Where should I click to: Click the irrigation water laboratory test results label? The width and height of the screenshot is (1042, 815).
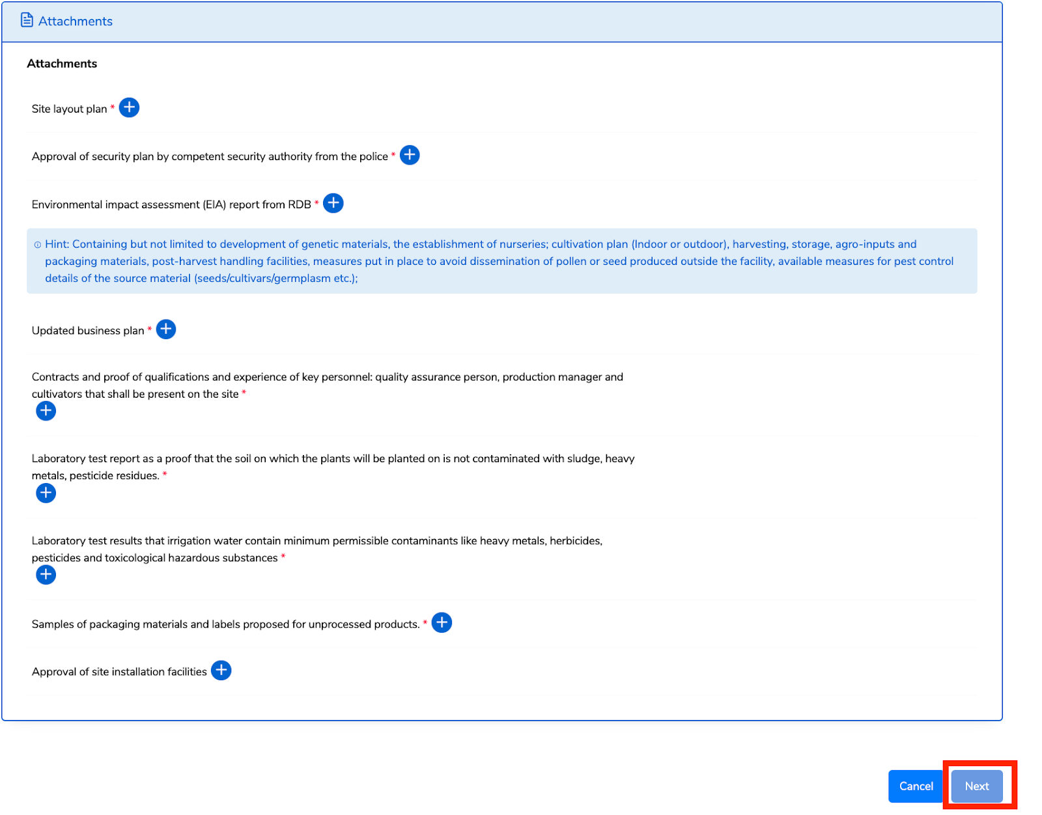(317, 549)
